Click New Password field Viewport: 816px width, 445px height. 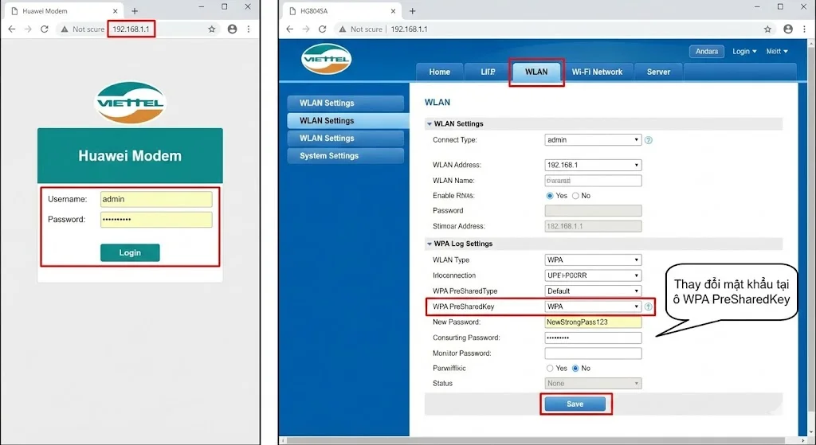tap(593, 322)
